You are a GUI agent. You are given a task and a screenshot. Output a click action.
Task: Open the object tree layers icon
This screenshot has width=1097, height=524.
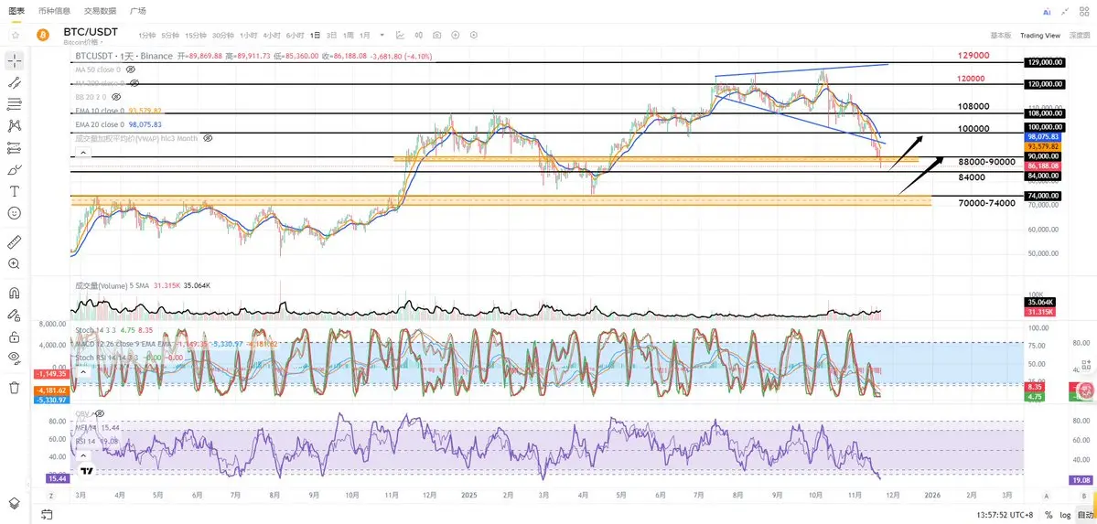point(14,503)
